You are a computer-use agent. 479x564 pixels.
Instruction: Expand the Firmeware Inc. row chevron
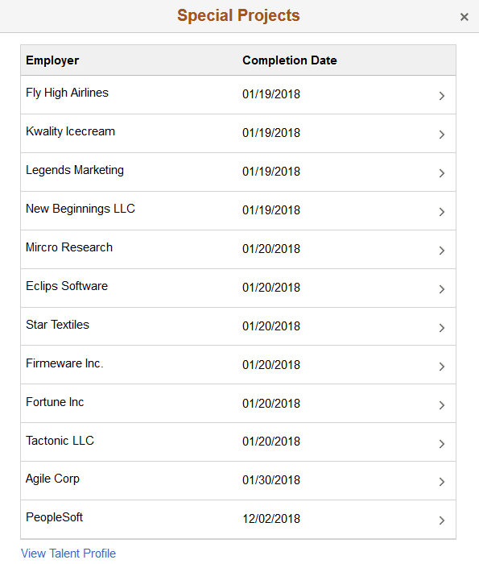point(442,367)
